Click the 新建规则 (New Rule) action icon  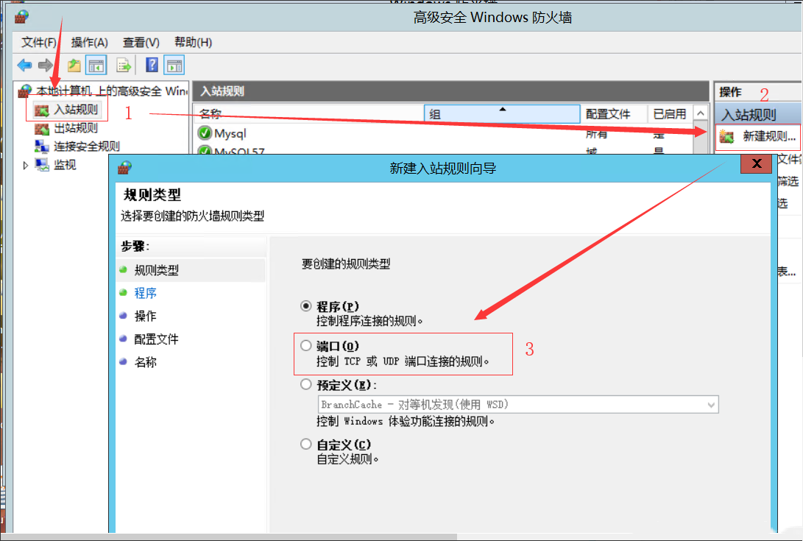[x=727, y=136]
